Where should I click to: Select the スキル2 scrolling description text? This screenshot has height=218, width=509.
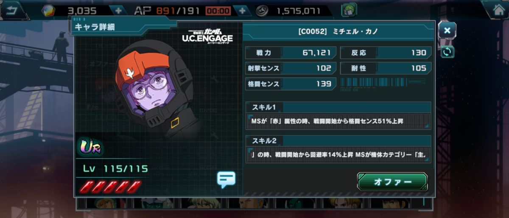coord(338,155)
